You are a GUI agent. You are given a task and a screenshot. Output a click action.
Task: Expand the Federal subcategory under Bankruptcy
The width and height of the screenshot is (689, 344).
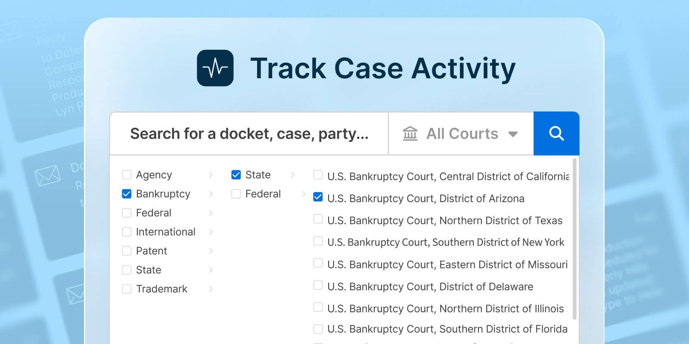click(x=304, y=194)
